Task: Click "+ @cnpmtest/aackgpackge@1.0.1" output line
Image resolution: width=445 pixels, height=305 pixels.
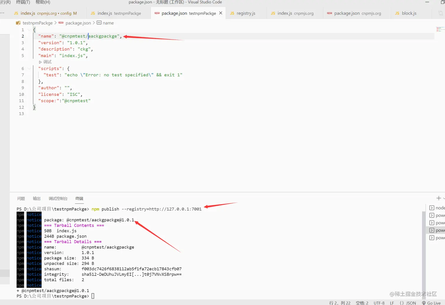Action: (x=53, y=291)
